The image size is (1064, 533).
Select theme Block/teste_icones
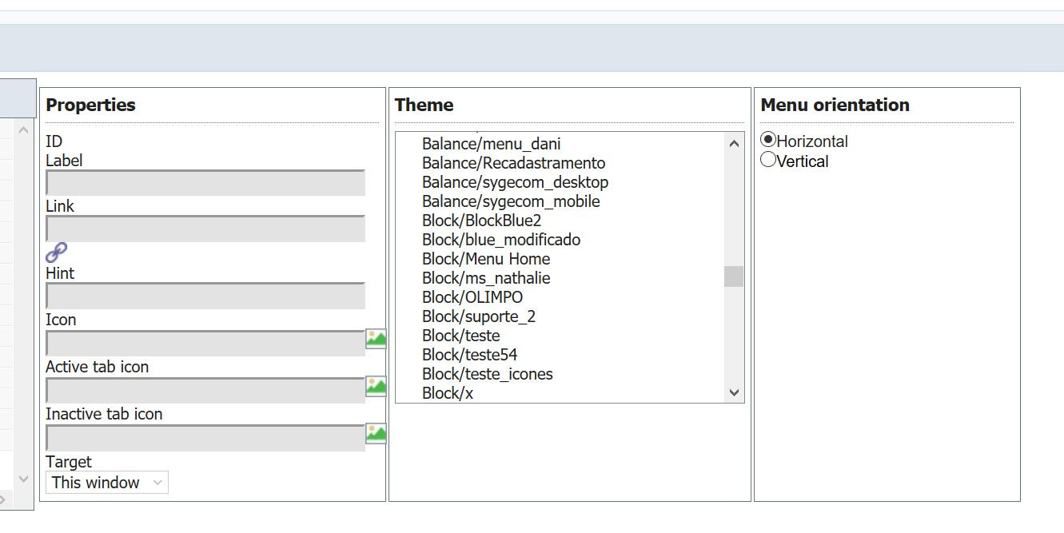click(488, 374)
